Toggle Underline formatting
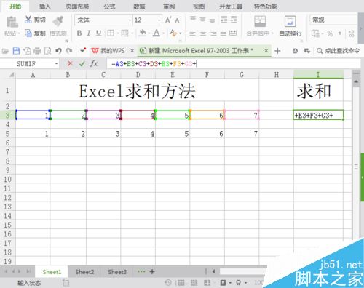This screenshot has height=288, width=364. (98, 33)
